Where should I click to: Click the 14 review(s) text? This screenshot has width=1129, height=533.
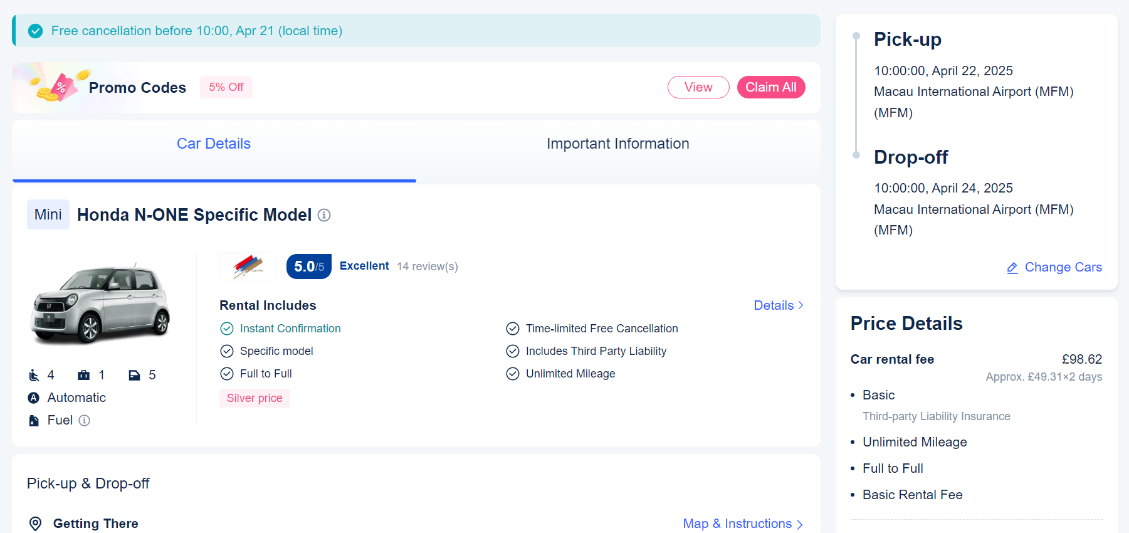tap(428, 266)
